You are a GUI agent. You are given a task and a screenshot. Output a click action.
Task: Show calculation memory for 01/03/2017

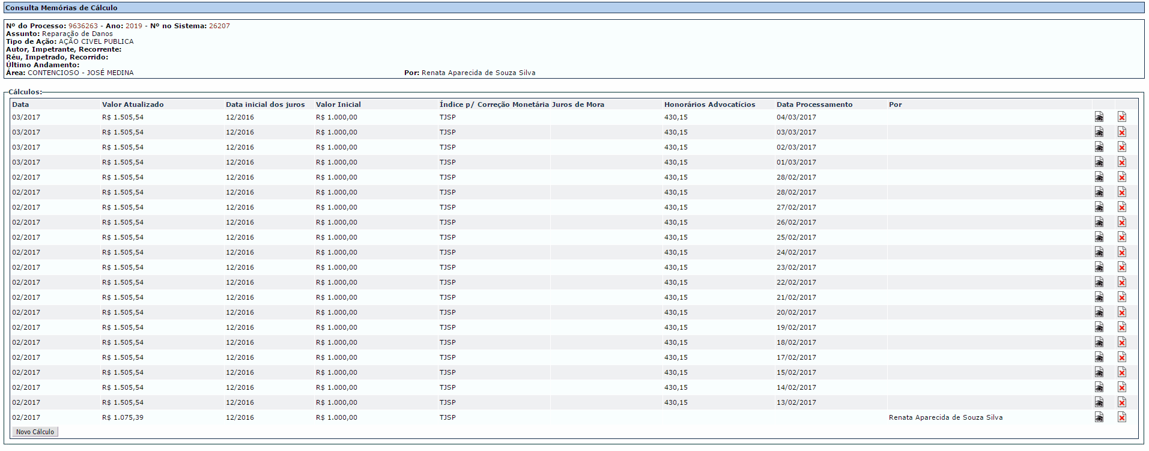click(1099, 162)
